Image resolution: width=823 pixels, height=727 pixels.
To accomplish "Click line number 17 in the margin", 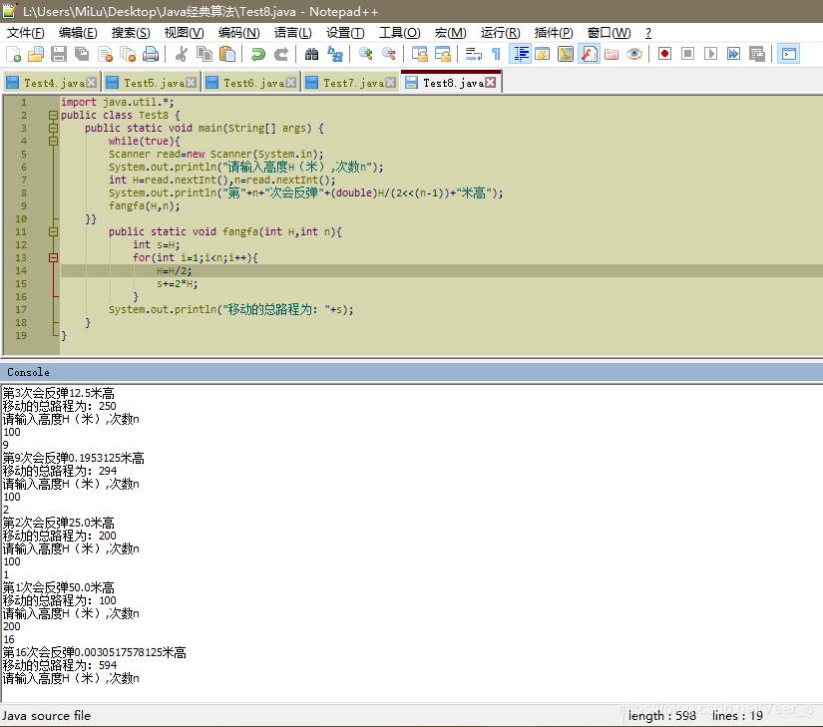I will (21, 309).
